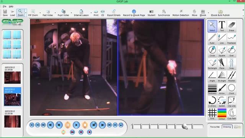Expand the Ebook dropdown arrow

coord(208,13)
